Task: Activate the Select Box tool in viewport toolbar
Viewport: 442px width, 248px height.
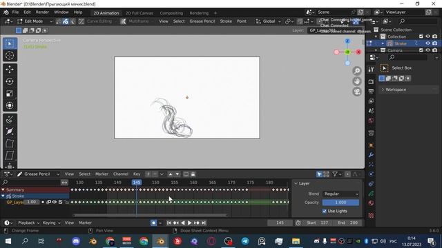Action: click(10, 43)
